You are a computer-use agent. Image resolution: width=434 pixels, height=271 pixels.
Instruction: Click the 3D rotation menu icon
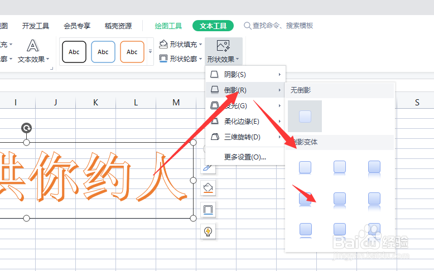coord(215,137)
